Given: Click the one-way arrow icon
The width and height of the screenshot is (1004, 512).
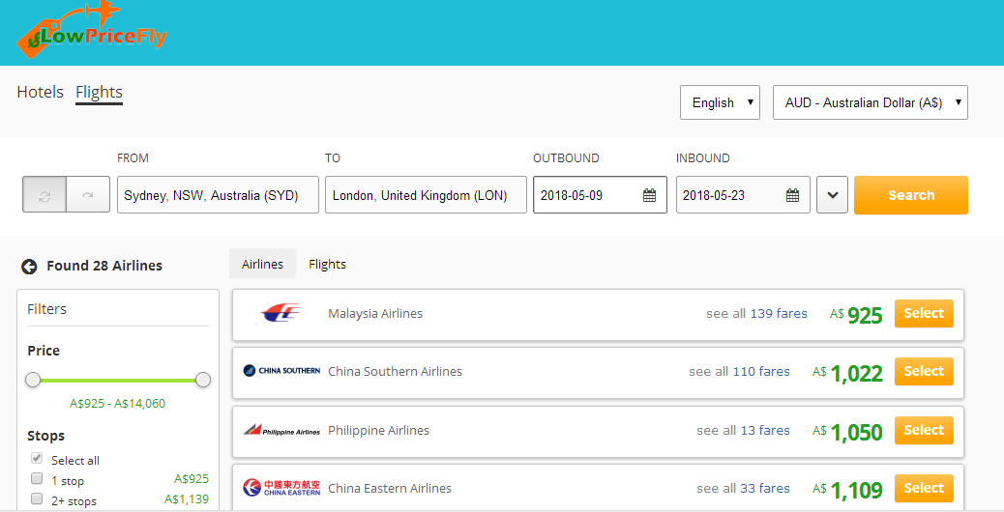Looking at the screenshot, I should point(88,195).
